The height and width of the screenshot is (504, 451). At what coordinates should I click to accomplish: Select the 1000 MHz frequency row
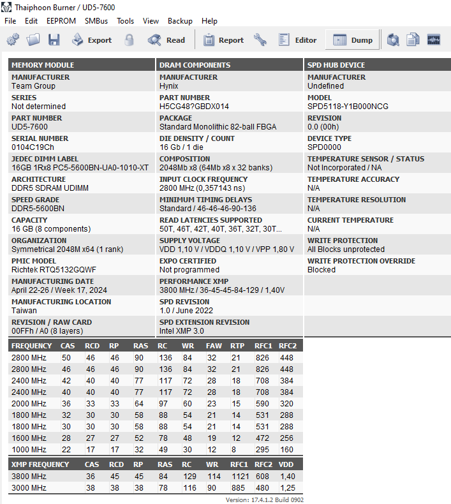tap(156, 450)
